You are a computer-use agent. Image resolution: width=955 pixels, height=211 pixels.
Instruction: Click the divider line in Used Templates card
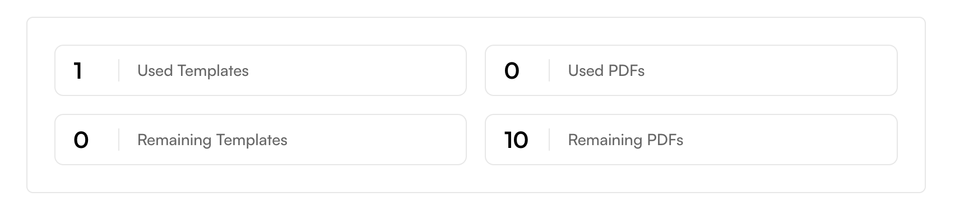(x=119, y=70)
